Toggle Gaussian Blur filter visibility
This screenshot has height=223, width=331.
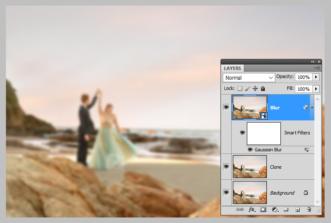(250, 150)
